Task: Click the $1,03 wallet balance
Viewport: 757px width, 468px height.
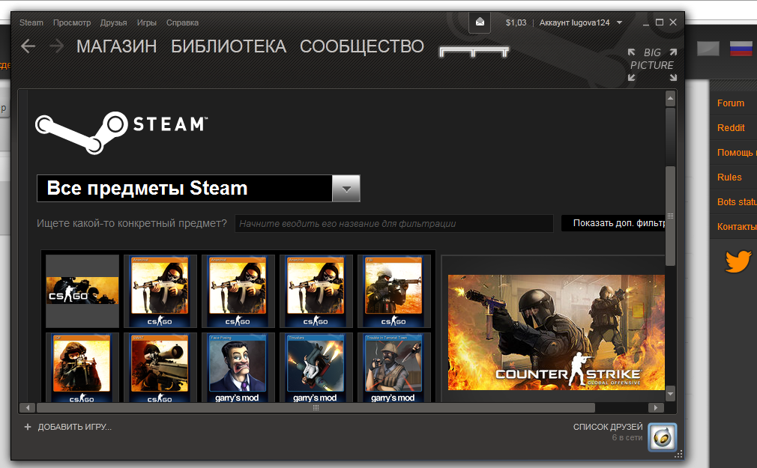Action: point(516,22)
